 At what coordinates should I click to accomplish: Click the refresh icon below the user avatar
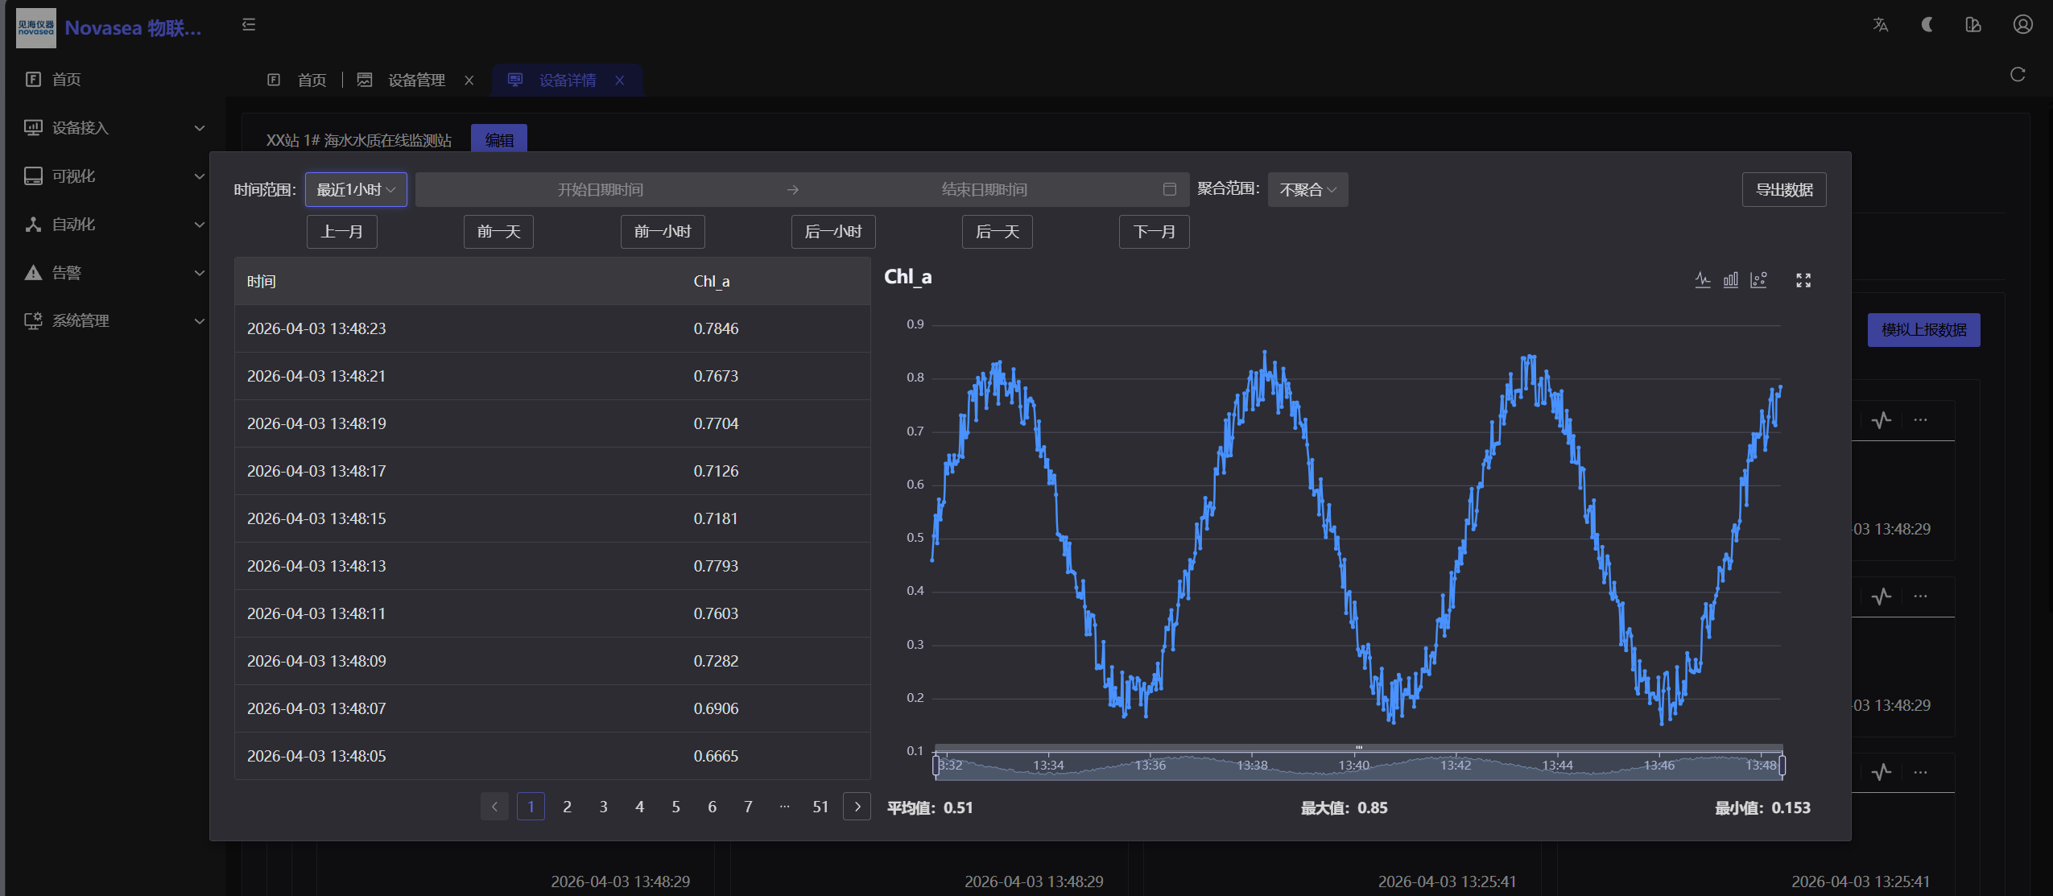[2018, 74]
